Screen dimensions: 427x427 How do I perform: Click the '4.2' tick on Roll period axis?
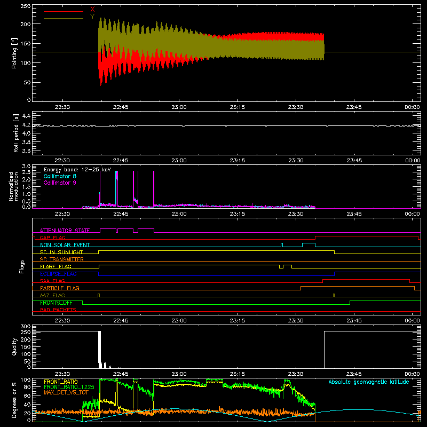26,125
